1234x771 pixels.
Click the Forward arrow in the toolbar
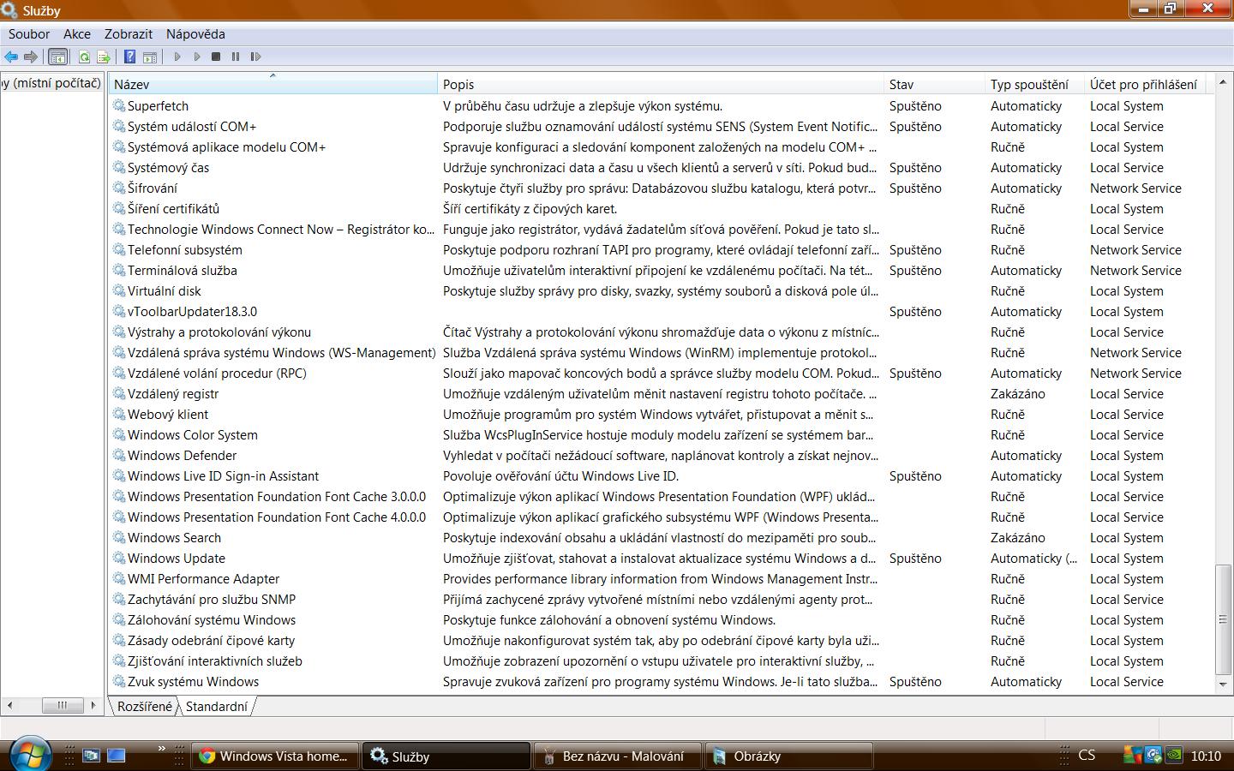click(x=31, y=57)
